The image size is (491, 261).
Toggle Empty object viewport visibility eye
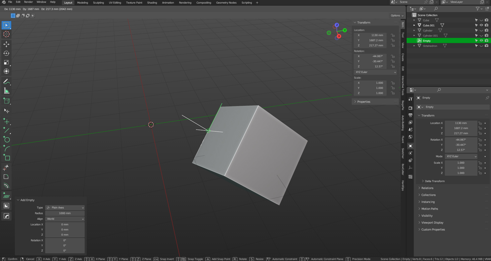pyautogui.click(x=481, y=41)
